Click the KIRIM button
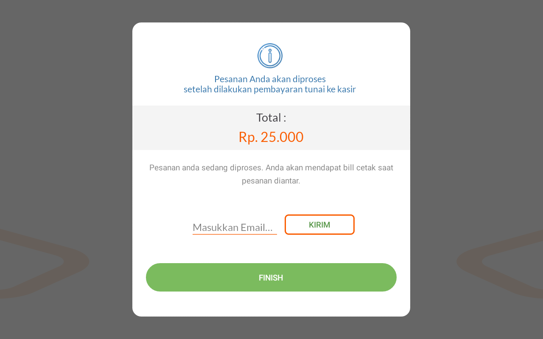The width and height of the screenshot is (543, 339). click(x=319, y=225)
